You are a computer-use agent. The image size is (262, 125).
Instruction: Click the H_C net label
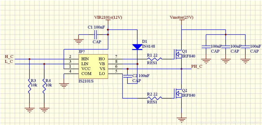click(x=9, y=57)
